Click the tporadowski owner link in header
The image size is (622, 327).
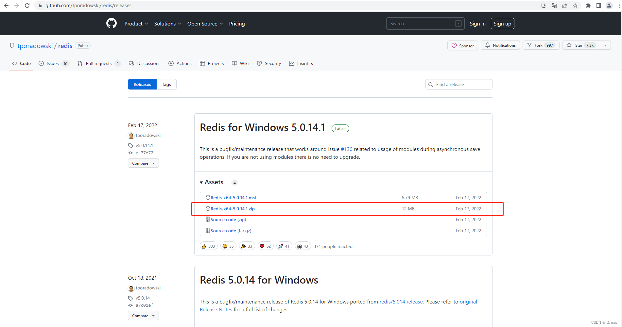35,46
